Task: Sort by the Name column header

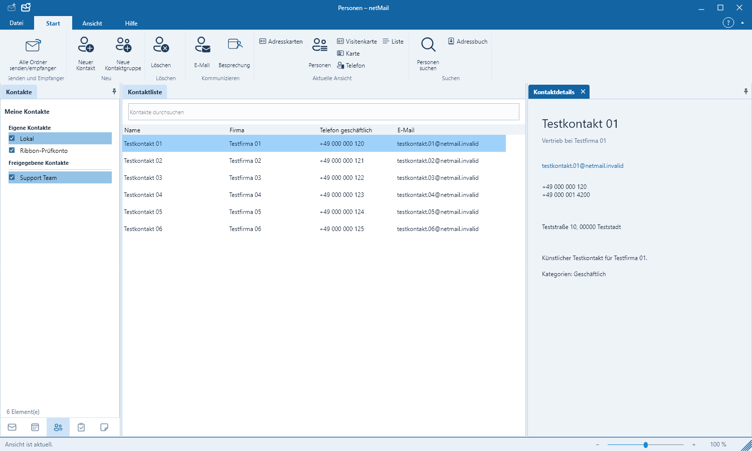Action: pyautogui.click(x=132, y=130)
